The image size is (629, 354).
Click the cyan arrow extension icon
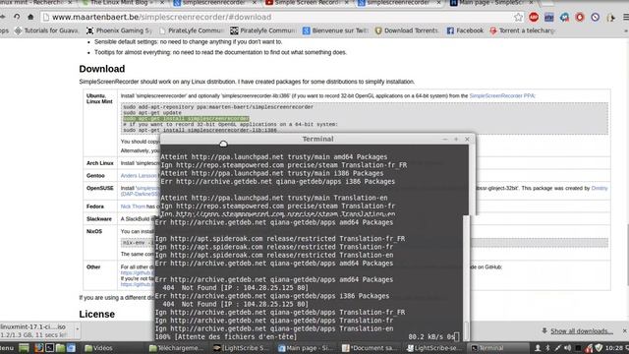[564, 17]
